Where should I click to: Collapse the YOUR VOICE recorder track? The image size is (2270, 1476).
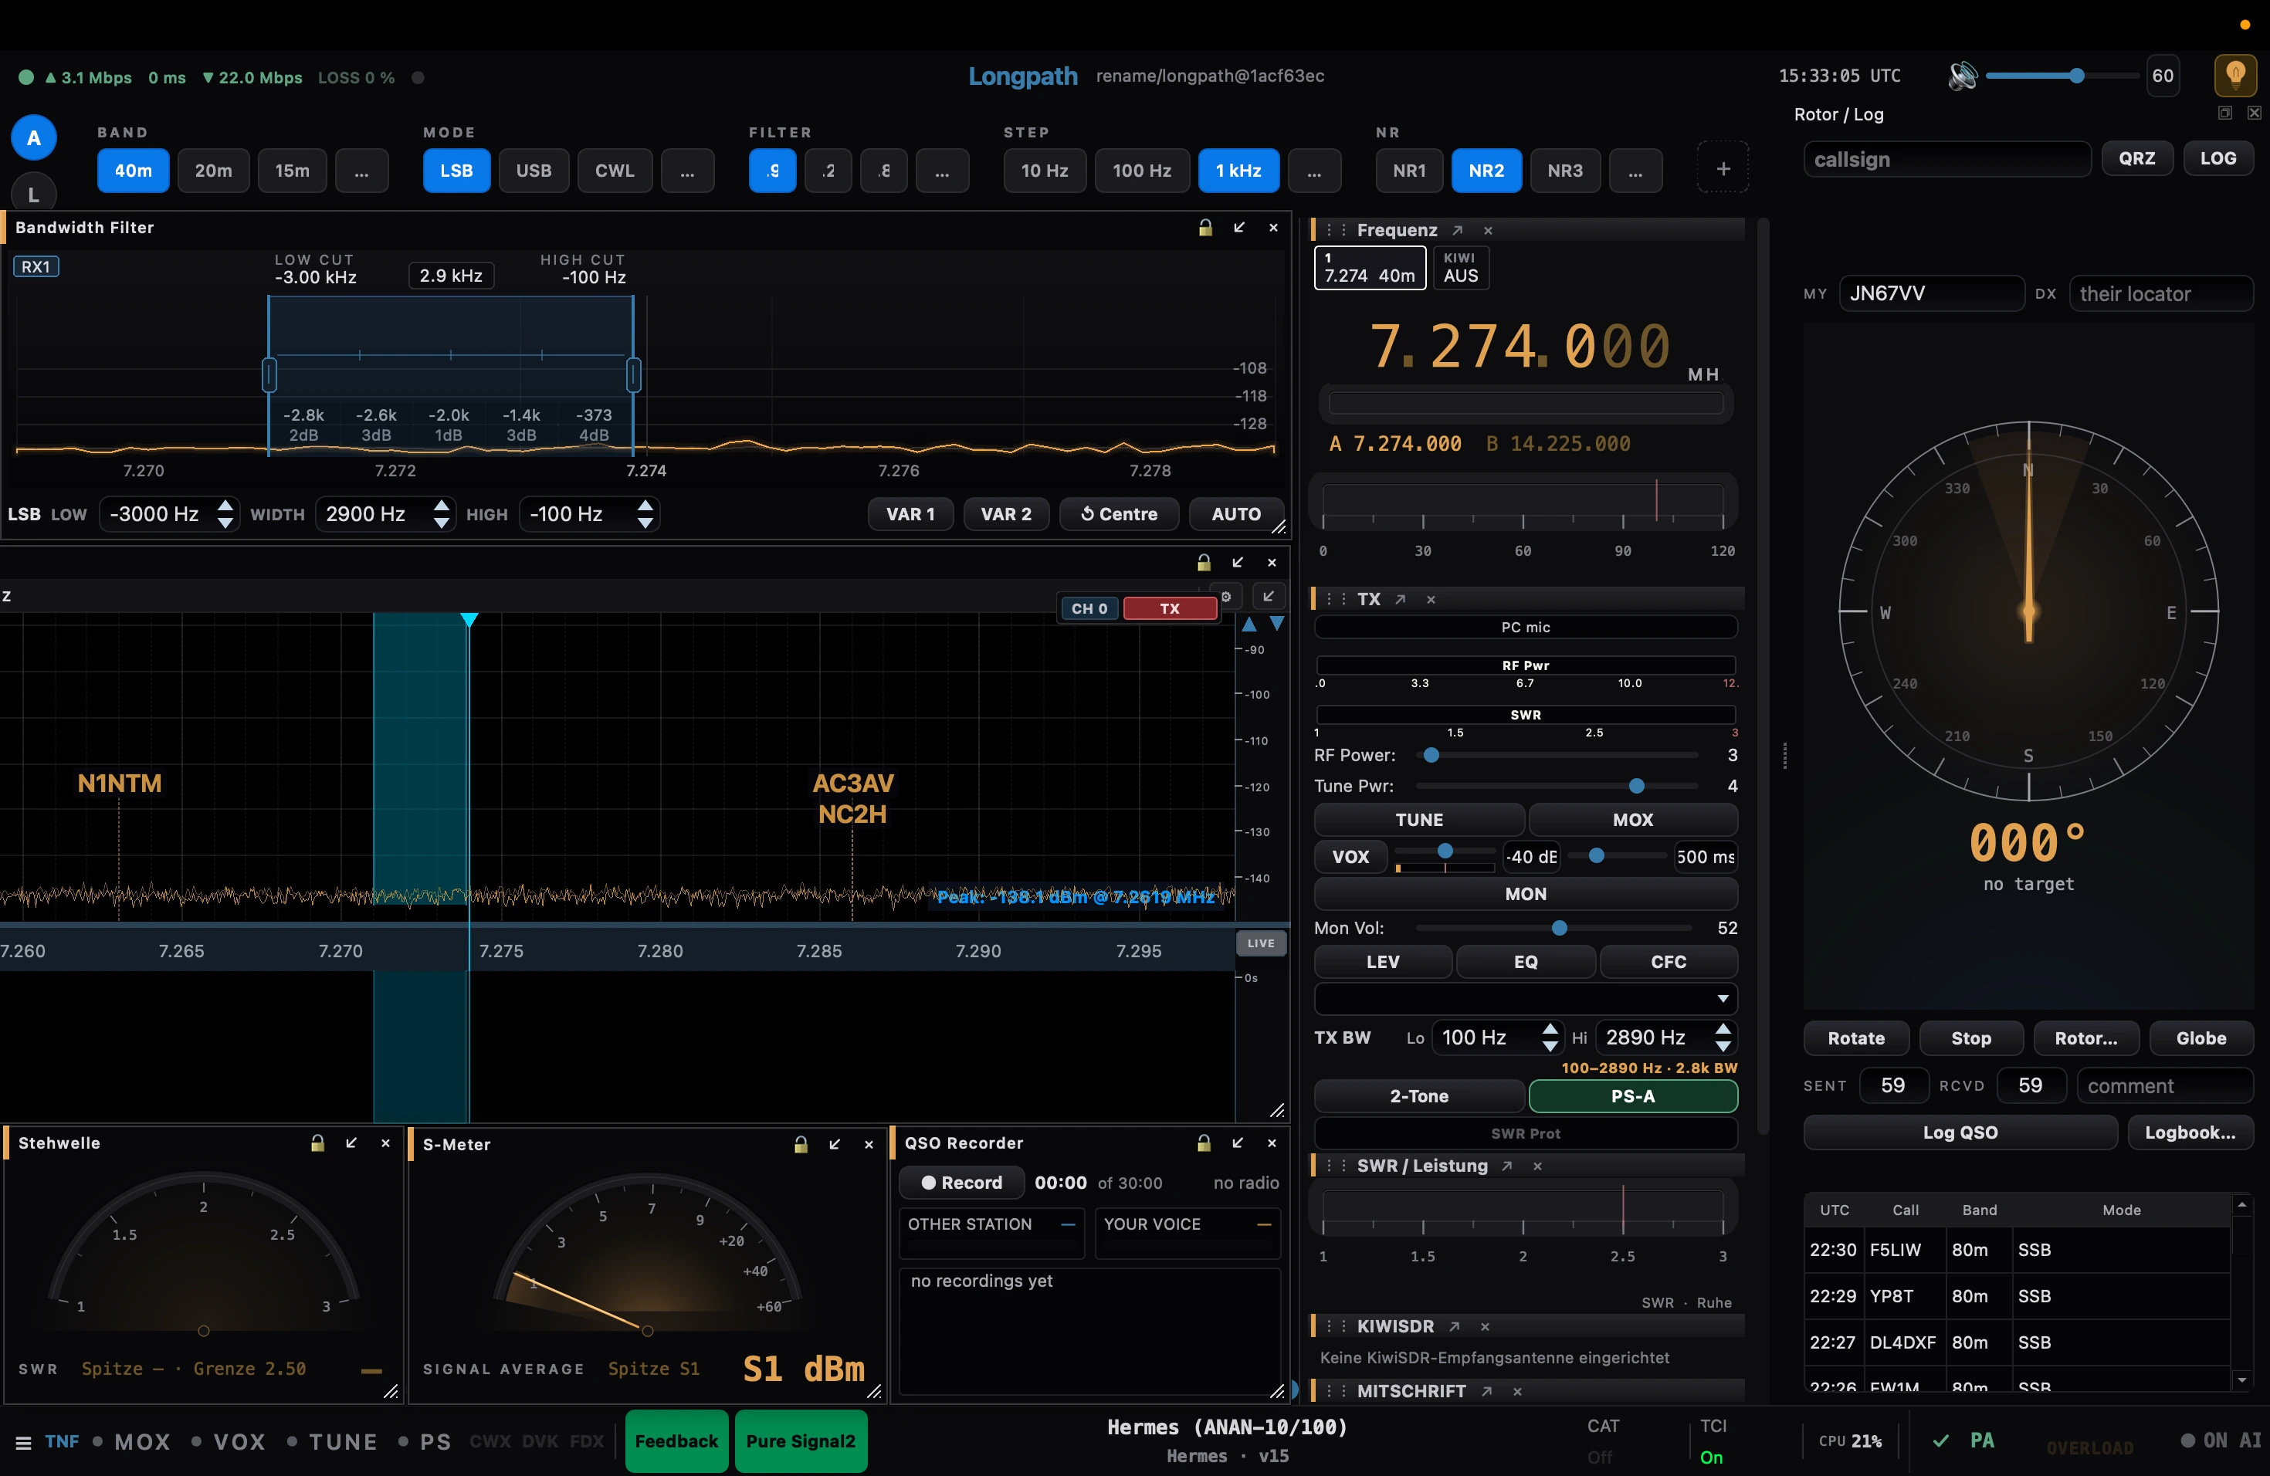[1264, 1225]
